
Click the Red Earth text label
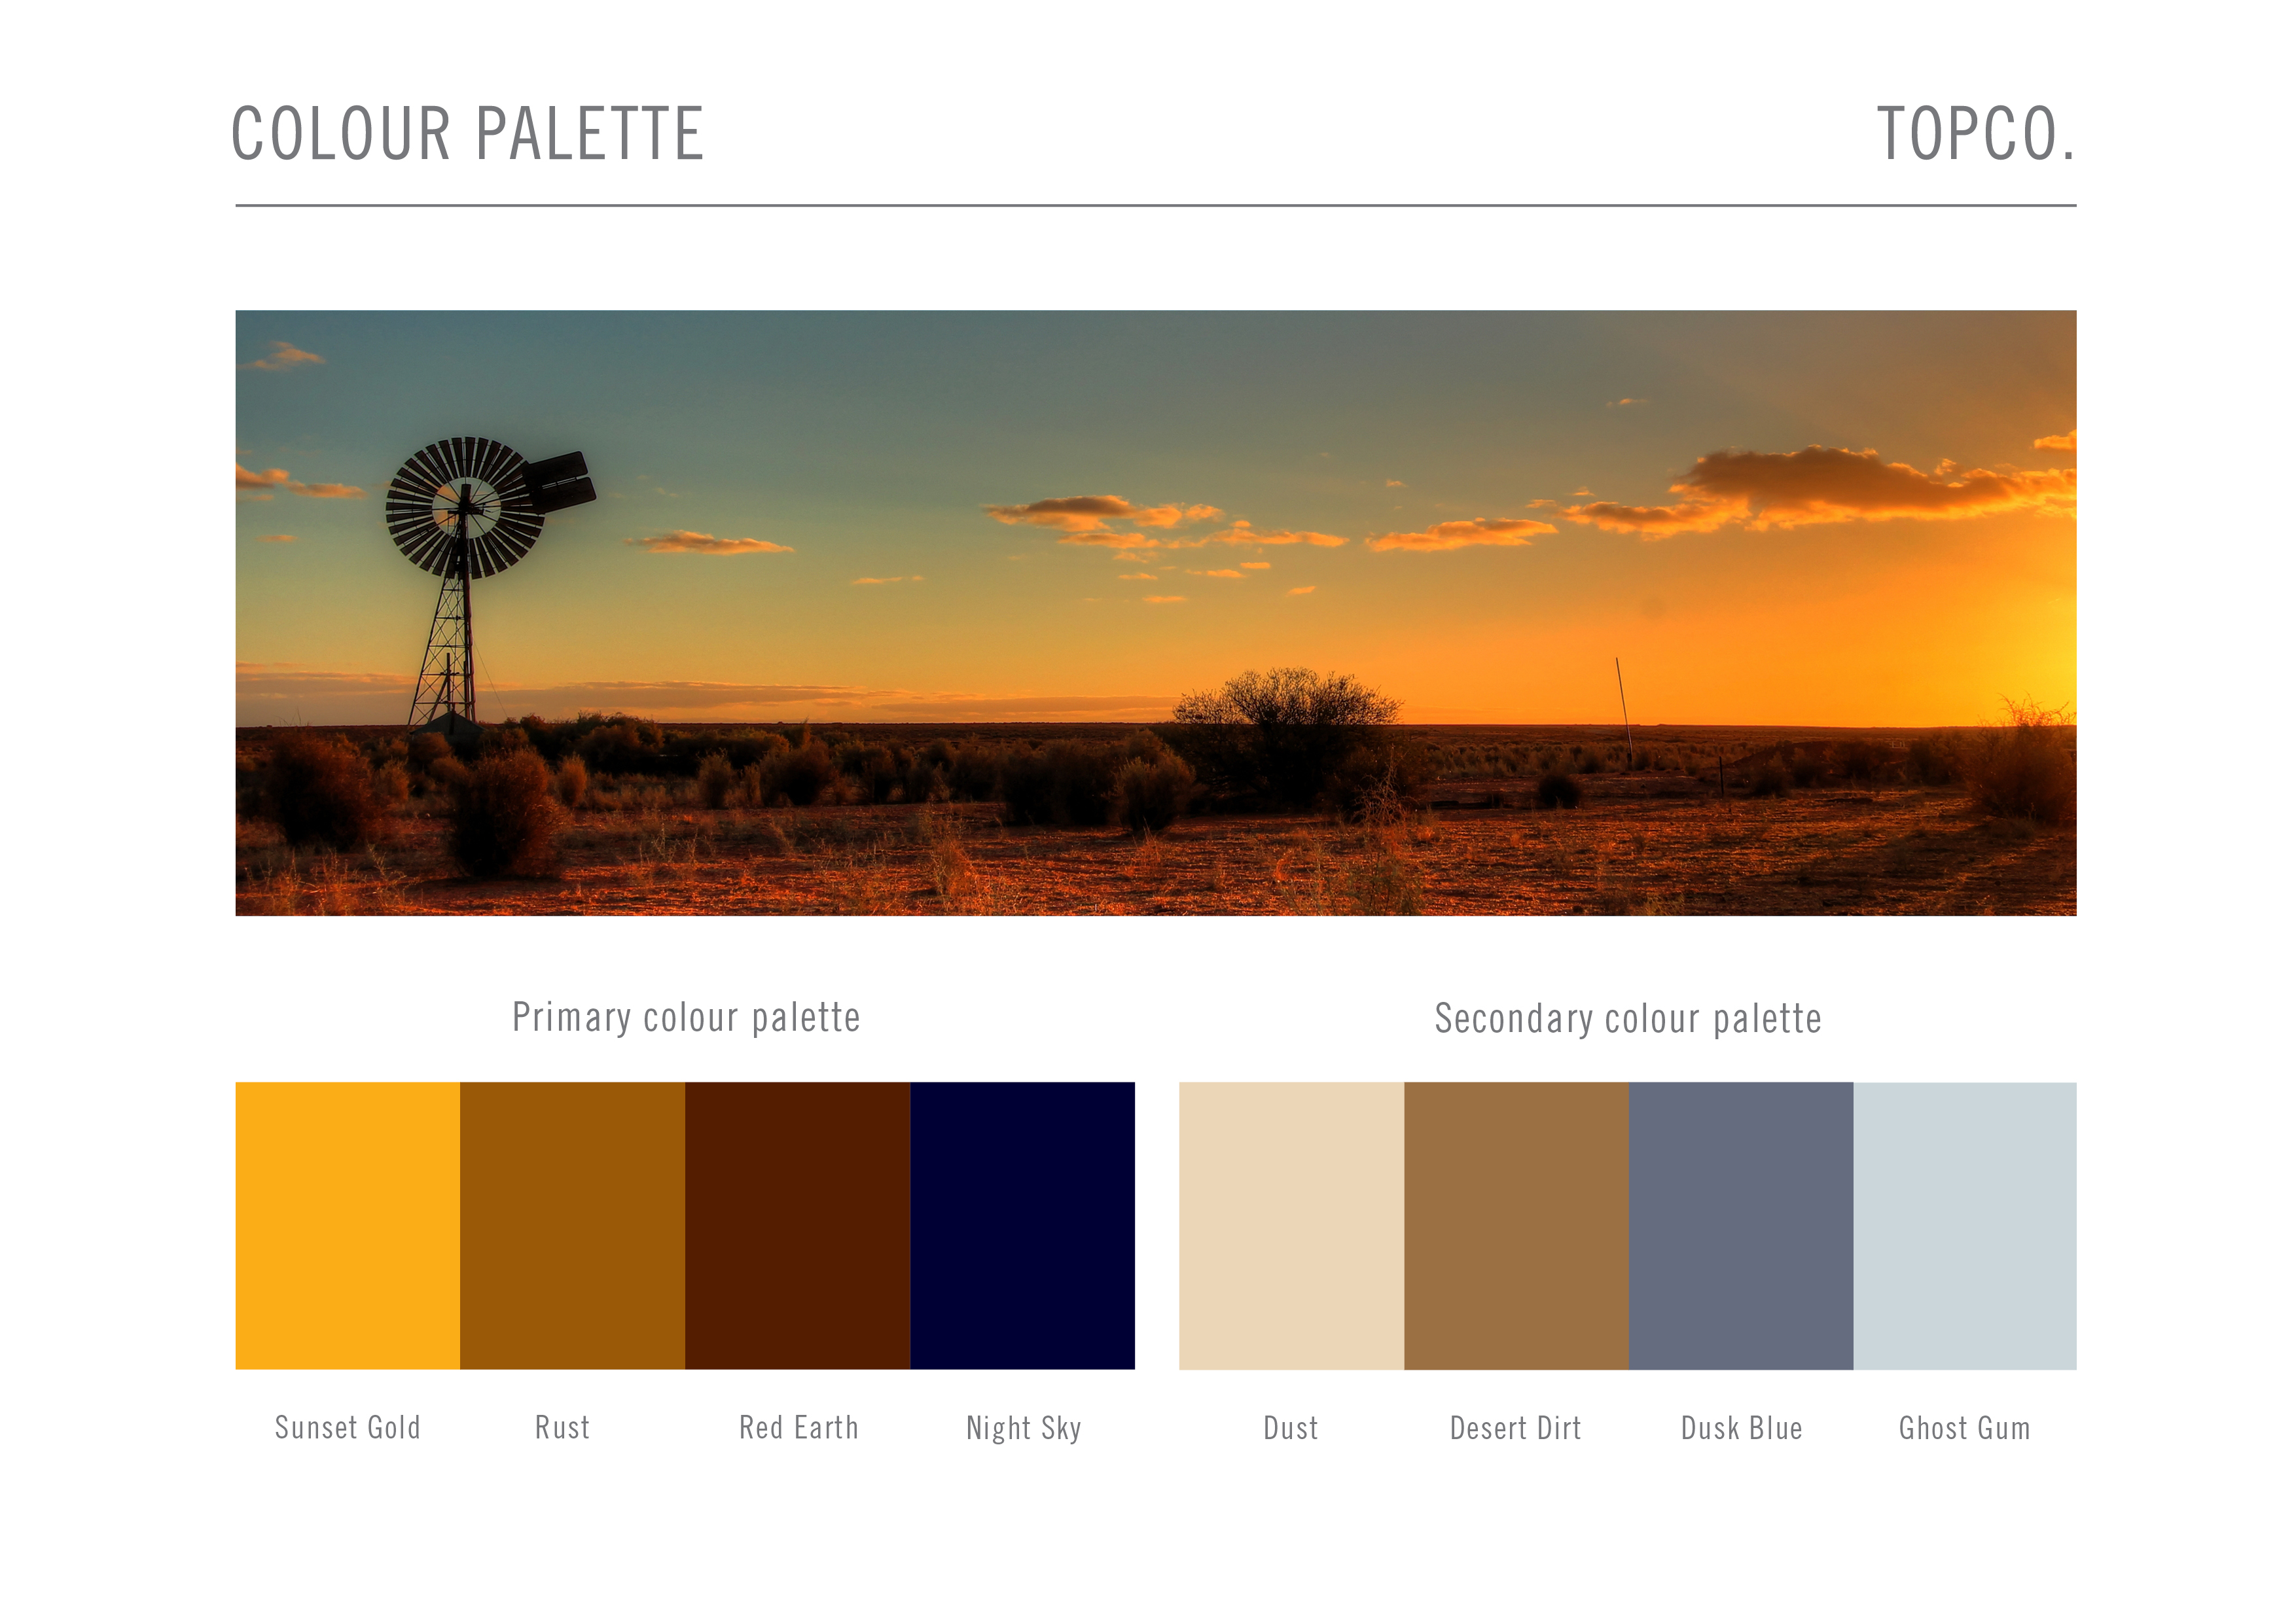pos(798,1427)
